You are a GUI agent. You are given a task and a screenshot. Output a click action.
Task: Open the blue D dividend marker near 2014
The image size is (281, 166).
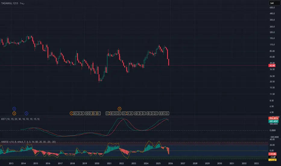pos(26,113)
